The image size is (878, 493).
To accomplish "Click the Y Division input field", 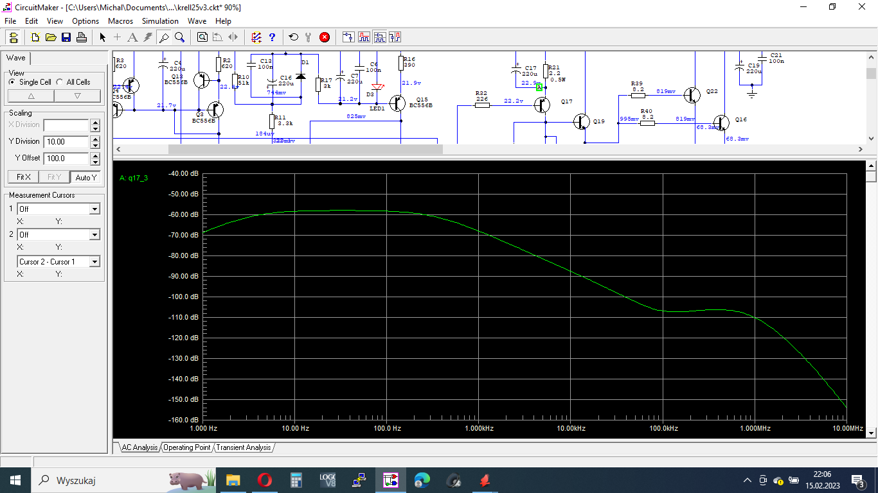I will pyautogui.click(x=66, y=141).
